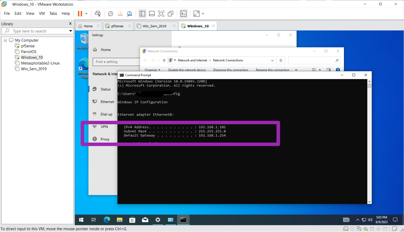Toggle the preview pane icon
This screenshot has height=232, width=404.
click(x=329, y=70)
